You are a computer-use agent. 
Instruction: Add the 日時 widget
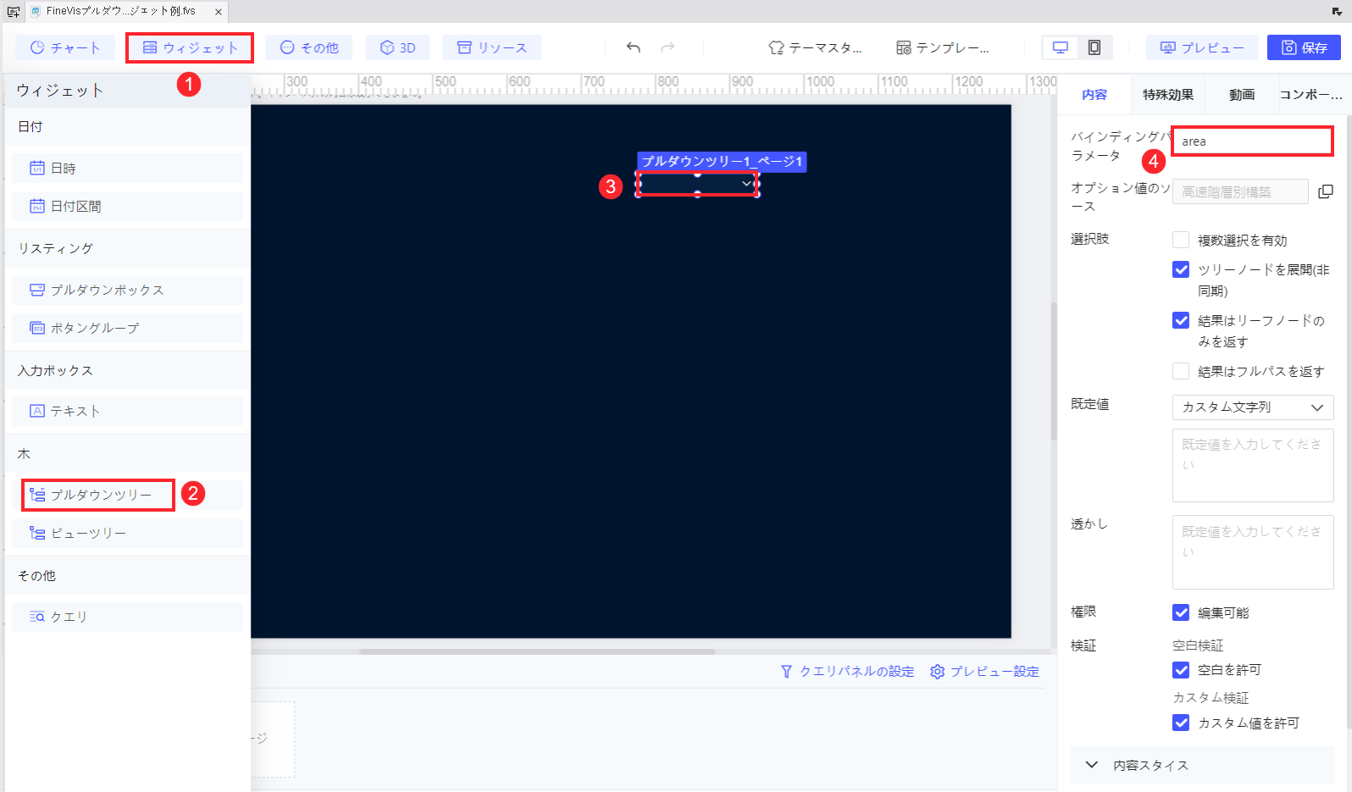128,169
